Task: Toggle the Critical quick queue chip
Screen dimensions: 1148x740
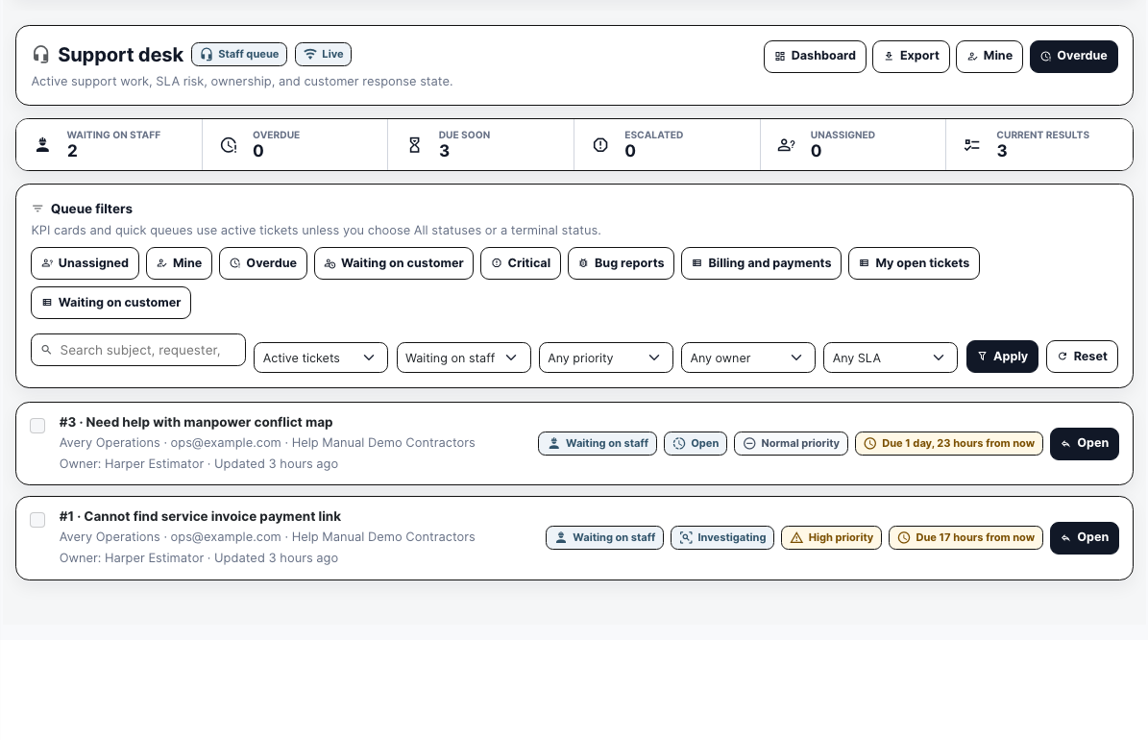Action: pyautogui.click(x=521, y=263)
